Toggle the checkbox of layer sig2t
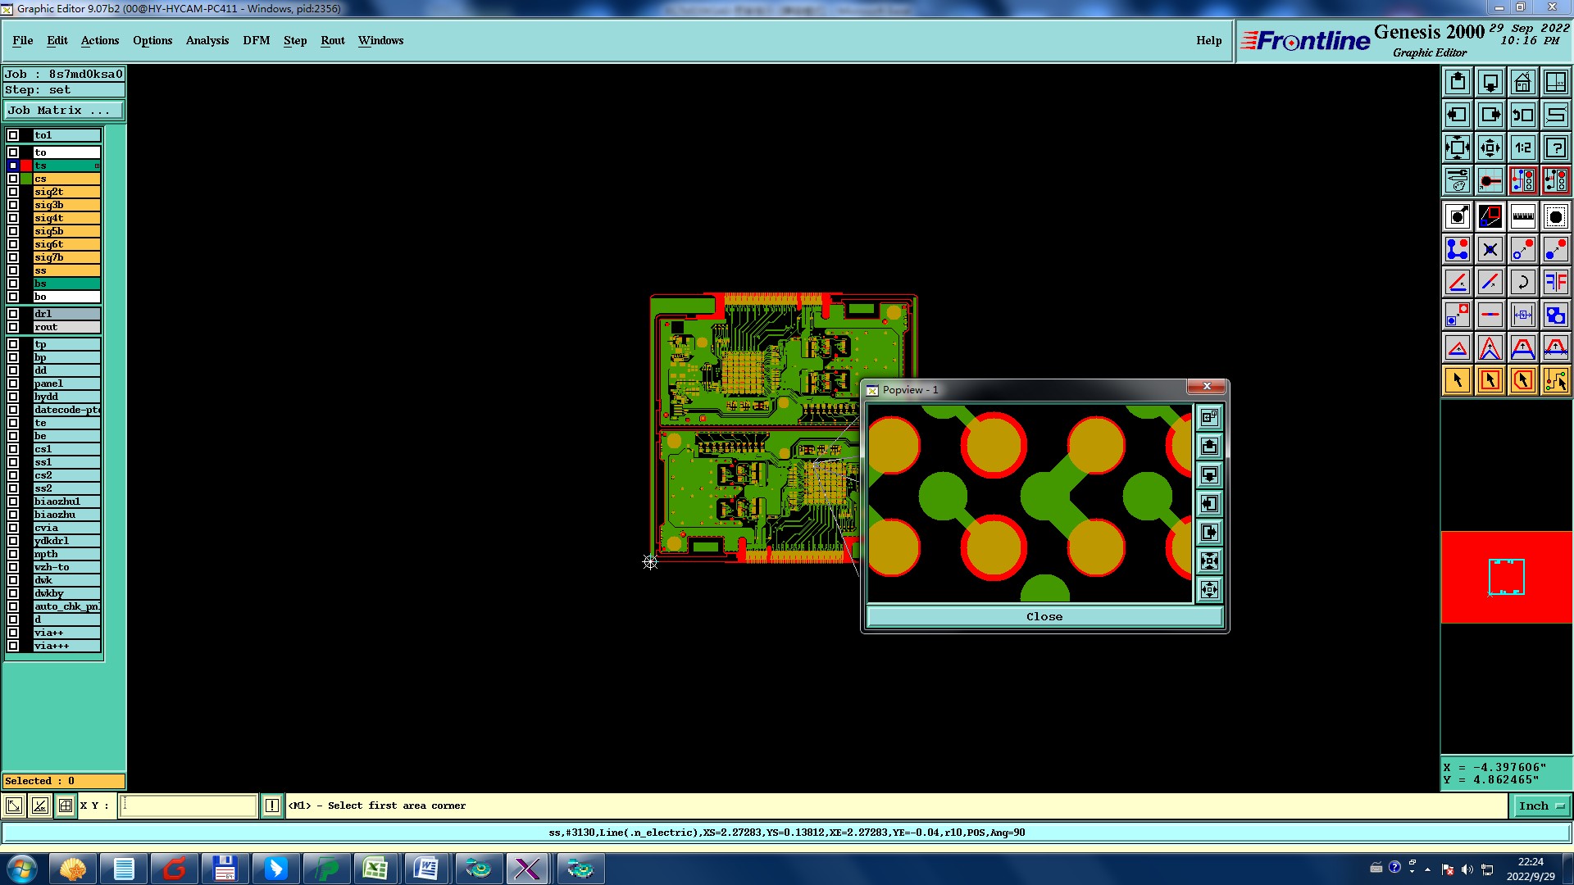 [13, 192]
